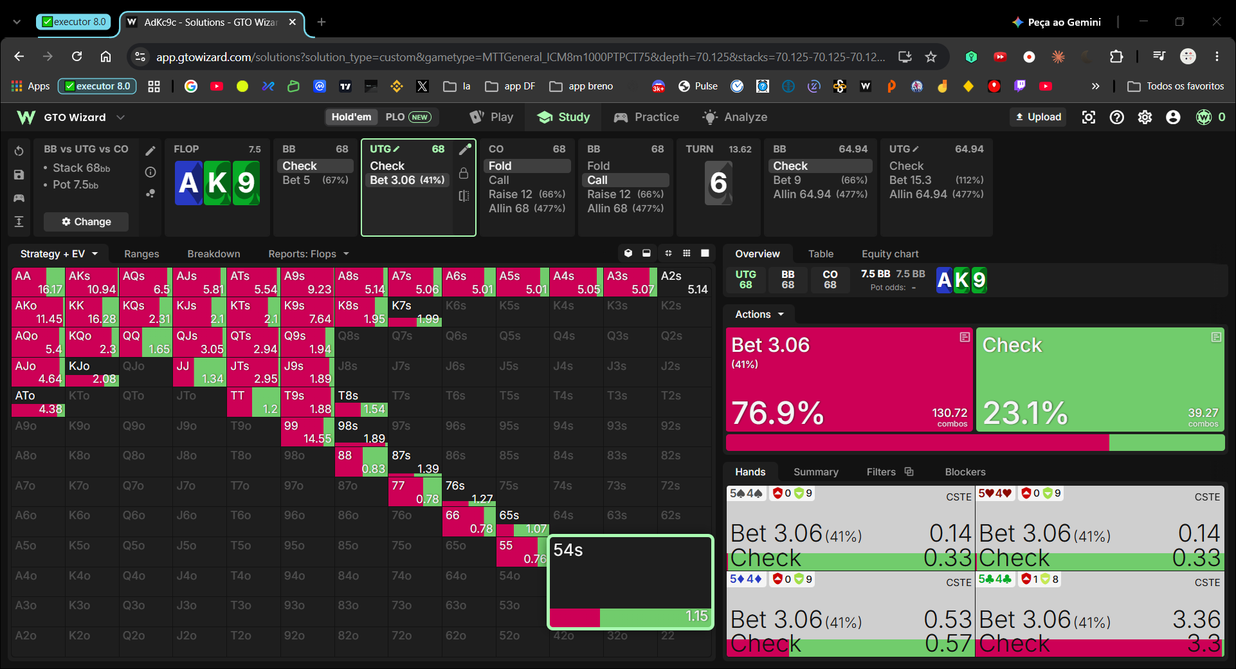The width and height of the screenshot is (1236, 669).
Task: Click the compare split icon in UTG card
Action: 464,196
